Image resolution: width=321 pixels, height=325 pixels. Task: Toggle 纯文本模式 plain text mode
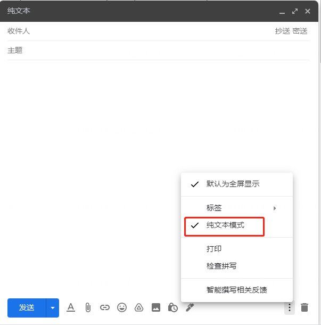(x=225, y=225)
